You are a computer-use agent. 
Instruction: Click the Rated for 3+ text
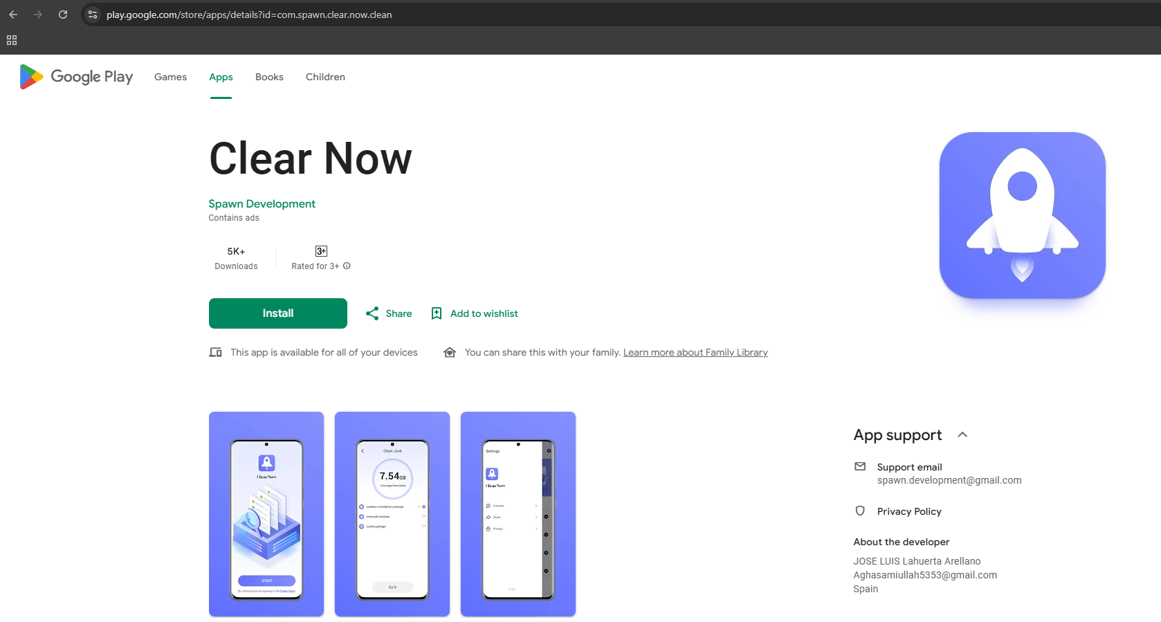click(x=316, y=266)
